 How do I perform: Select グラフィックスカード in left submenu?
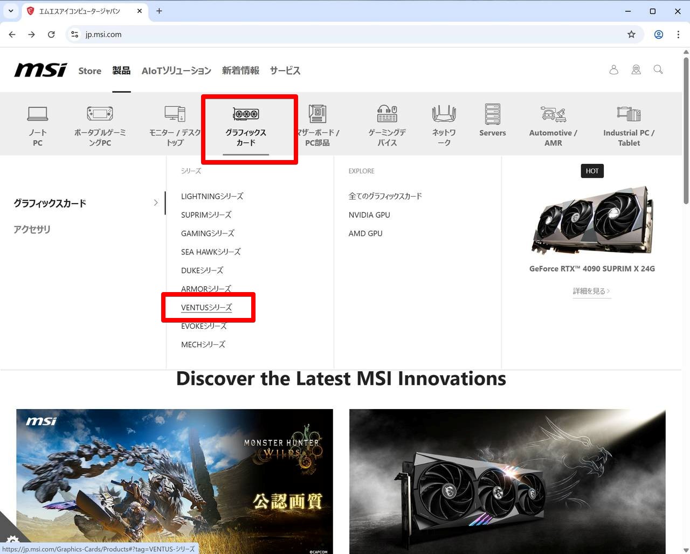pos(50,203)
